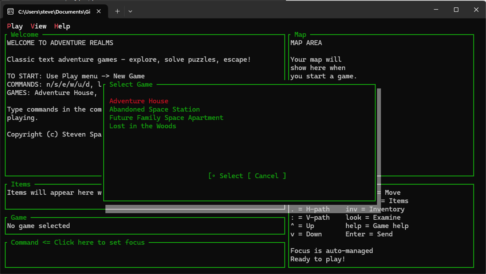Viewport: 486px width, 274px height.
Task: Click the ': = V-path' legend entry
Action: (310, 218)
